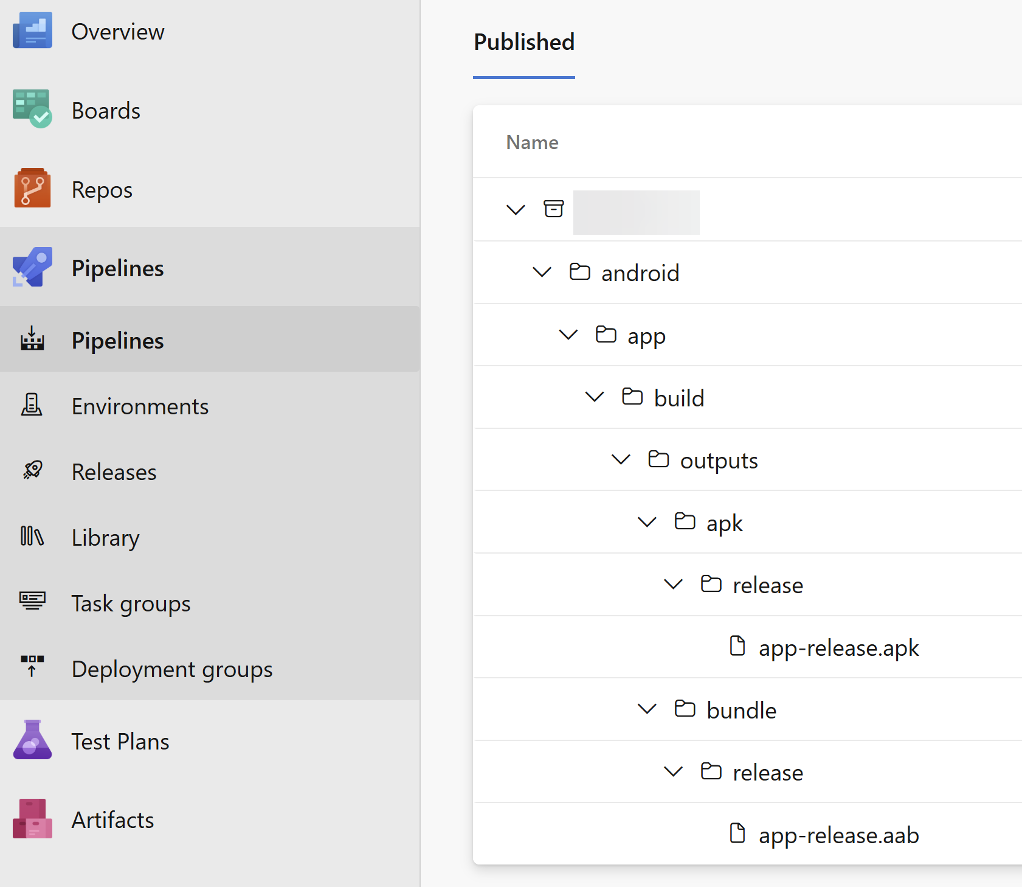
Task: Click the Name column header
Action: point(532,142)
